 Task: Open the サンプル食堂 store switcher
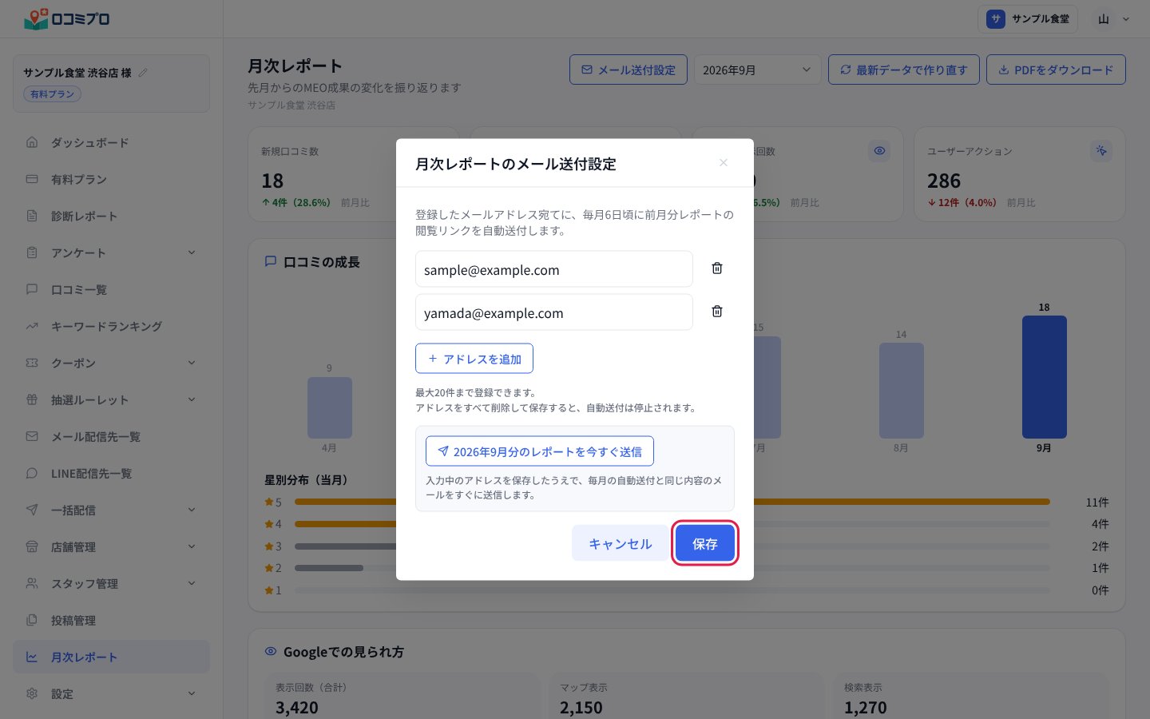coord(1028,19)
